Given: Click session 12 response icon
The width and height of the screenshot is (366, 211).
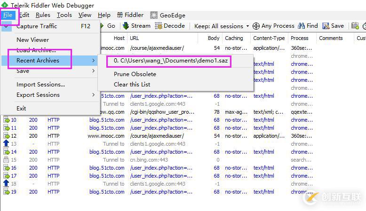Looking at the screenshot, I should (6, 136).
